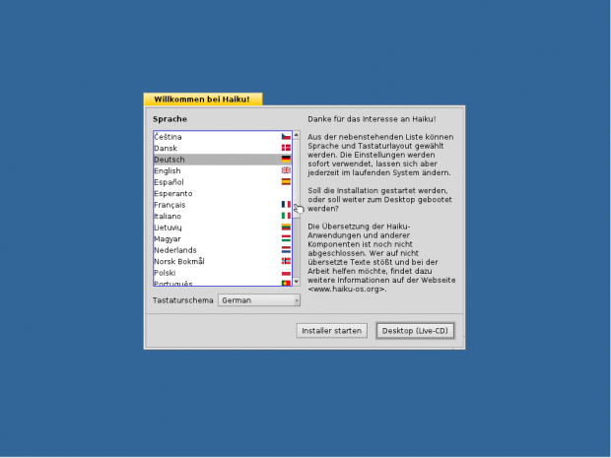
Task: Pick Français in the language list
Action: coord(170,205)
